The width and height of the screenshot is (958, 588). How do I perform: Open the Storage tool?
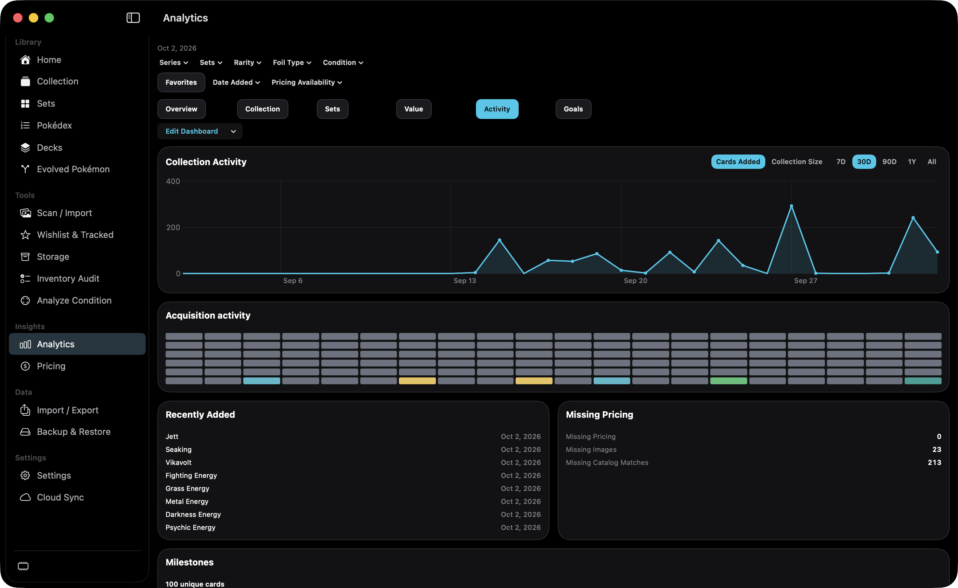77,257
